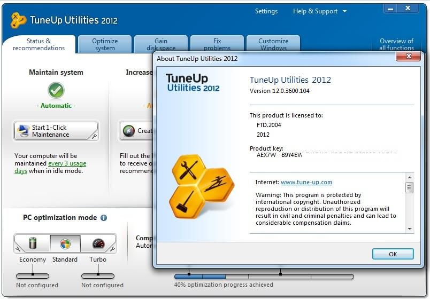Minimize the TuneUp Utilities main window
The image size is (430, 299).
(390, 9)
